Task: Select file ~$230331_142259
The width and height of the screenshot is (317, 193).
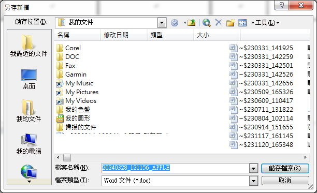Action: tap(261, 57)
